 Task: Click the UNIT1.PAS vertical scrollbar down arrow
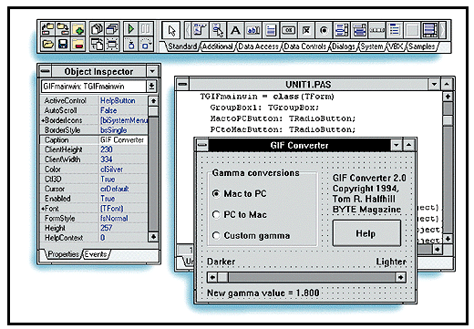(448, 239)
